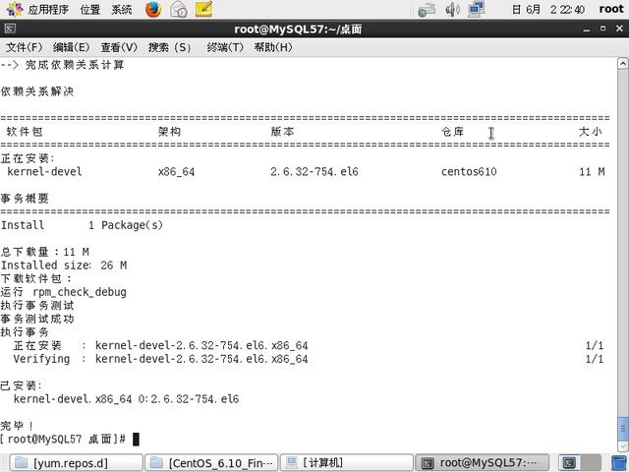The image size is (629, 472).
Task: Click version 2.6.32-754.el6 in table
Action: pyautogui.click(x=314, y=172)
